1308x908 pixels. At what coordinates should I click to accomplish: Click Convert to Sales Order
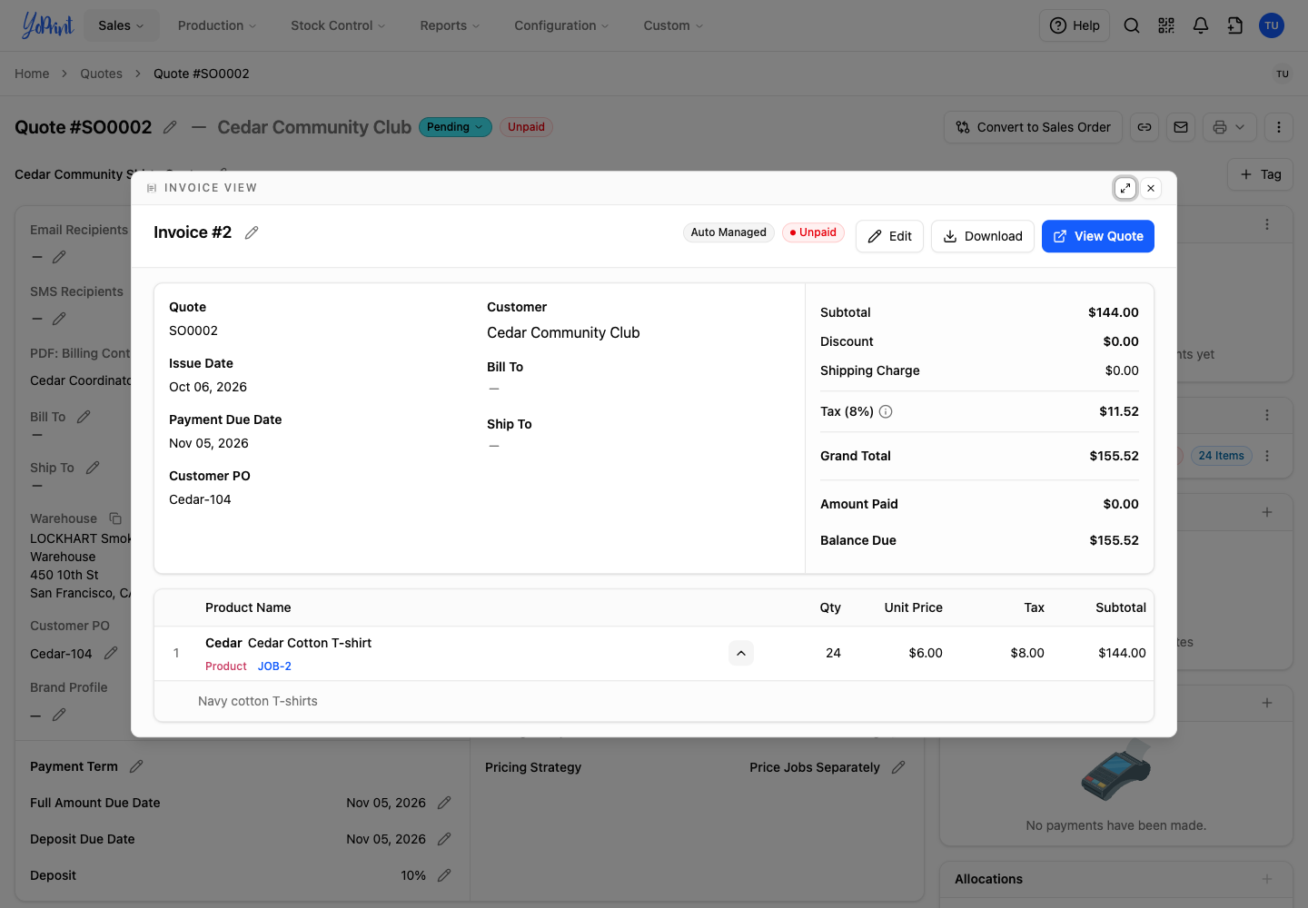[x=1033, y=127]
